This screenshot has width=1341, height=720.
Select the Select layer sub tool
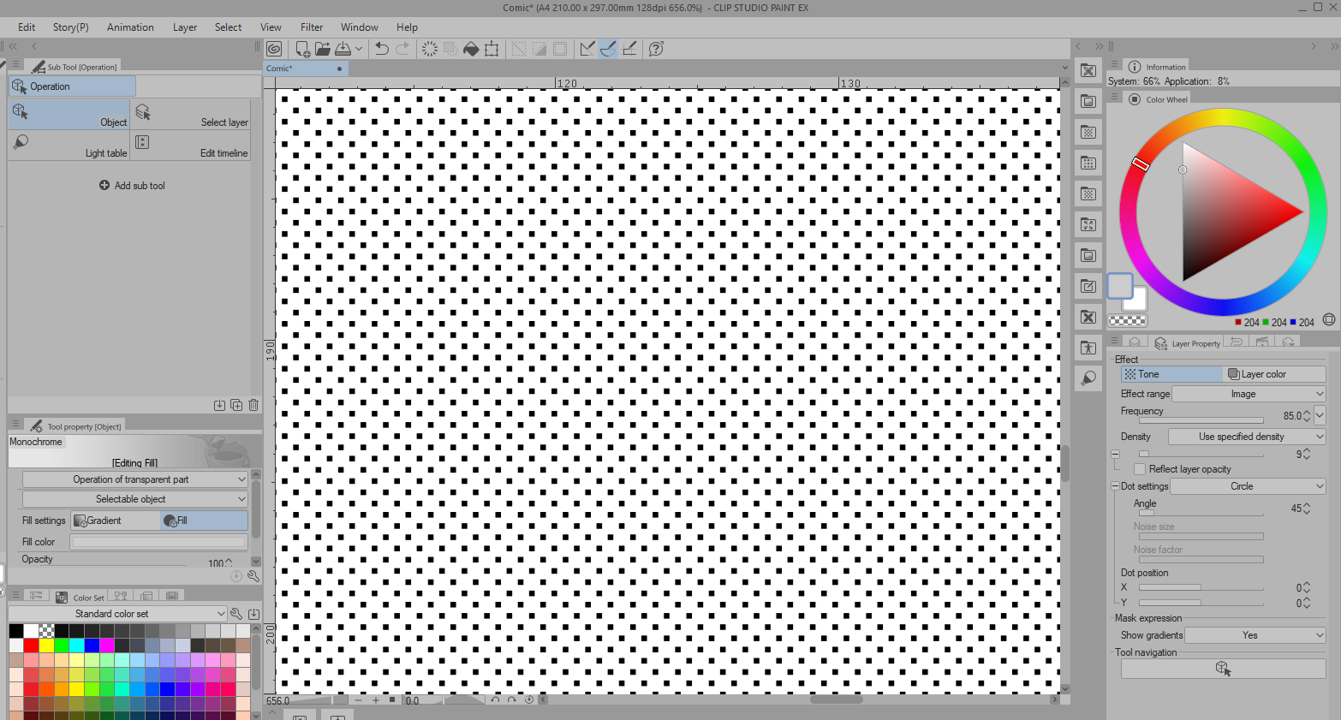[191, 115]
